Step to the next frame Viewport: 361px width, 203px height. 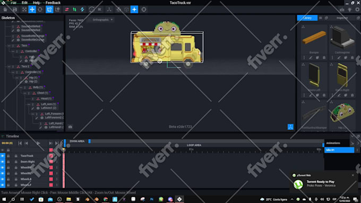pyautogui.click(x=50, y=143)
